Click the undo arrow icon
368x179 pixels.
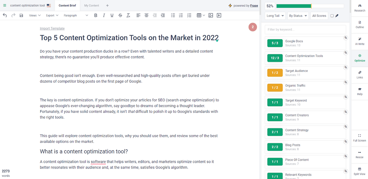[5, 15]
